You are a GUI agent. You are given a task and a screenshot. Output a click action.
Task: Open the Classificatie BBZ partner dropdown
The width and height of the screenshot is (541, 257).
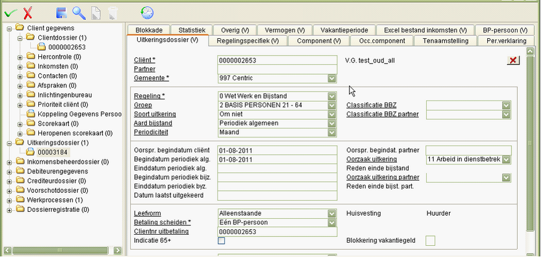point(506,114)
